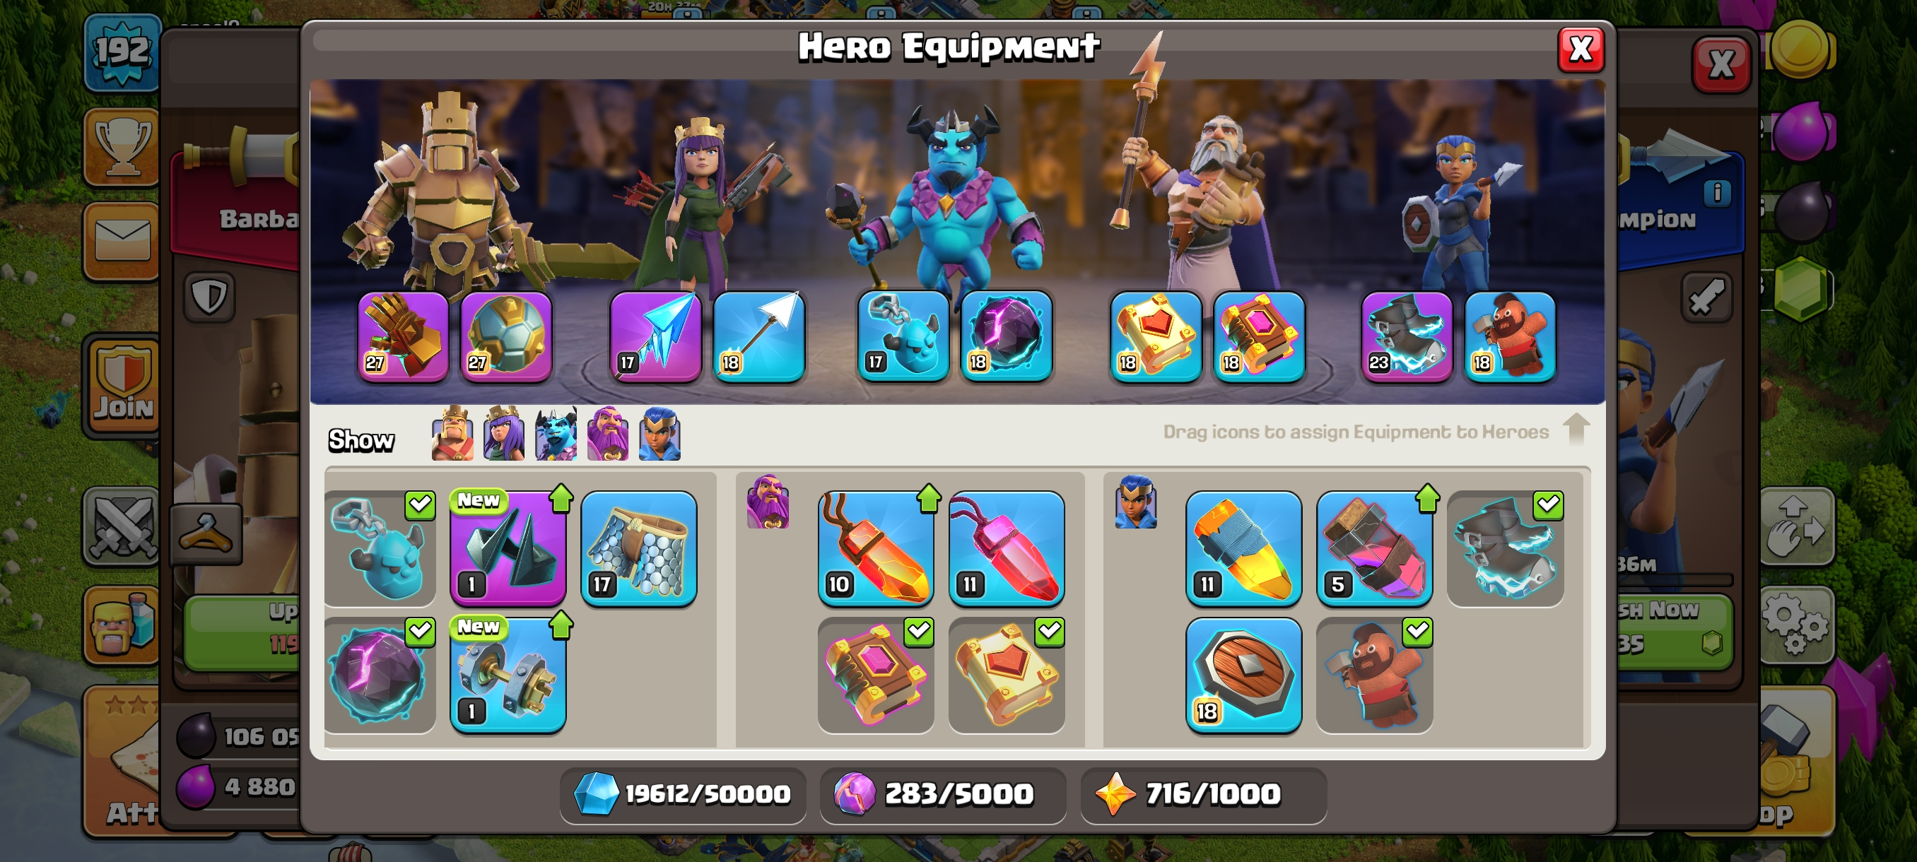Select the level 17 chainmail vest equipment
Image resolution: width=1917 pixels, height=862 pixels.
(x=639, y=549)
